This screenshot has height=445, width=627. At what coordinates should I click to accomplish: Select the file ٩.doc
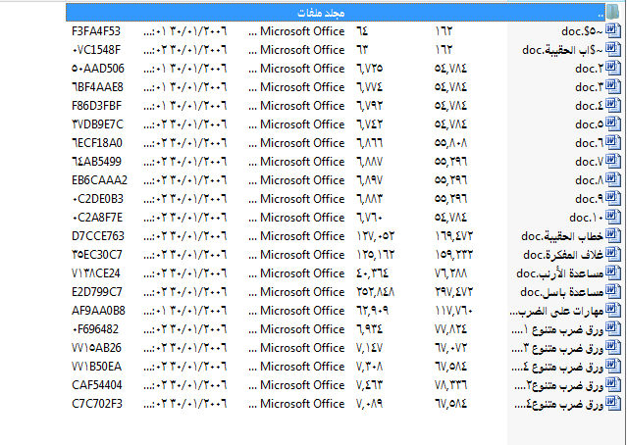pyautogui.click(x=587, y=199)
